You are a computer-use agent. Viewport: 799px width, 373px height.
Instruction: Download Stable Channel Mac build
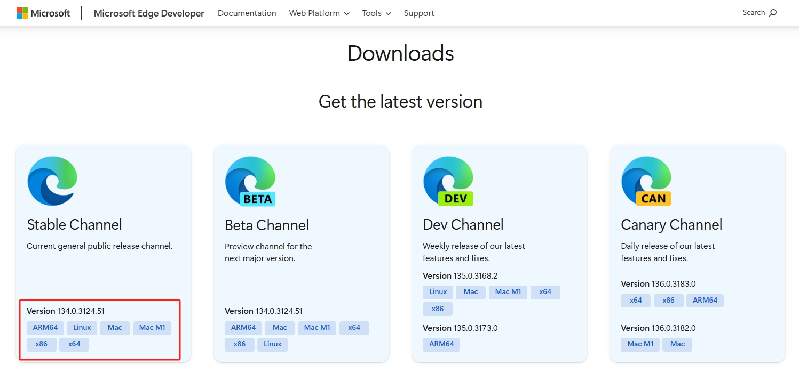(x=115, y=328)
